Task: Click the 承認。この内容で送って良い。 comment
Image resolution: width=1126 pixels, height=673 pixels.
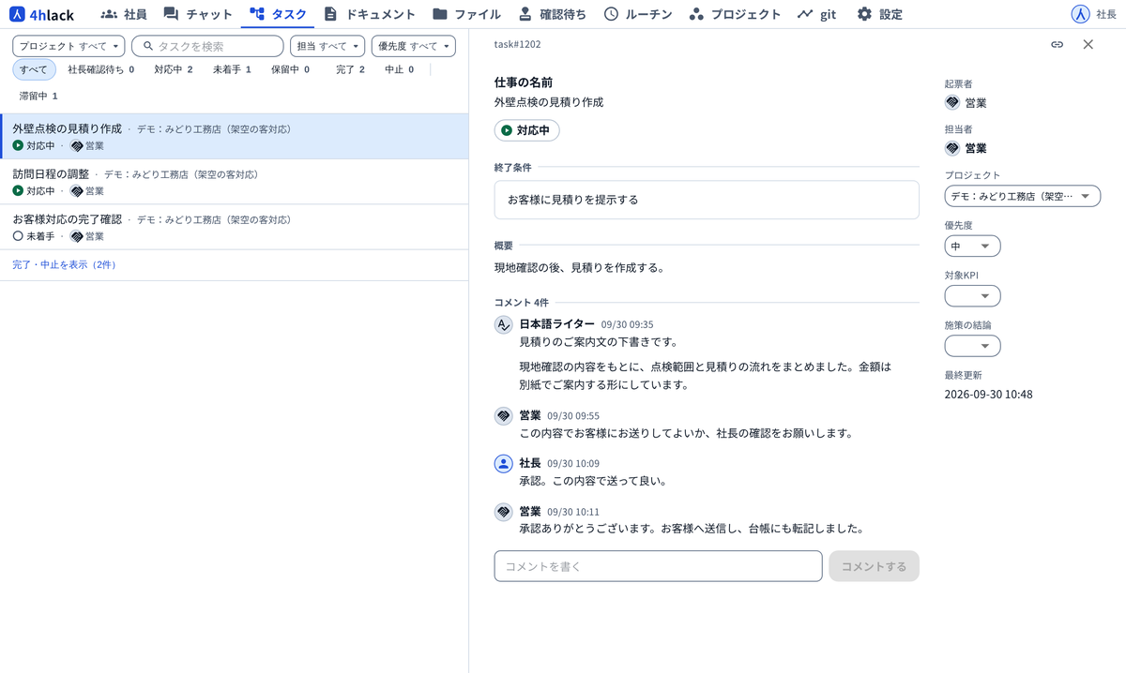Action: click(593, 481)
